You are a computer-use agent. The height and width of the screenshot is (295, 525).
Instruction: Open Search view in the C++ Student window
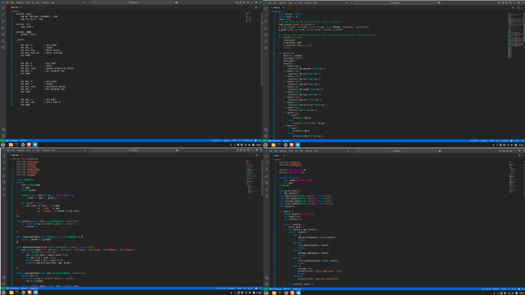(x=4, y=162)
